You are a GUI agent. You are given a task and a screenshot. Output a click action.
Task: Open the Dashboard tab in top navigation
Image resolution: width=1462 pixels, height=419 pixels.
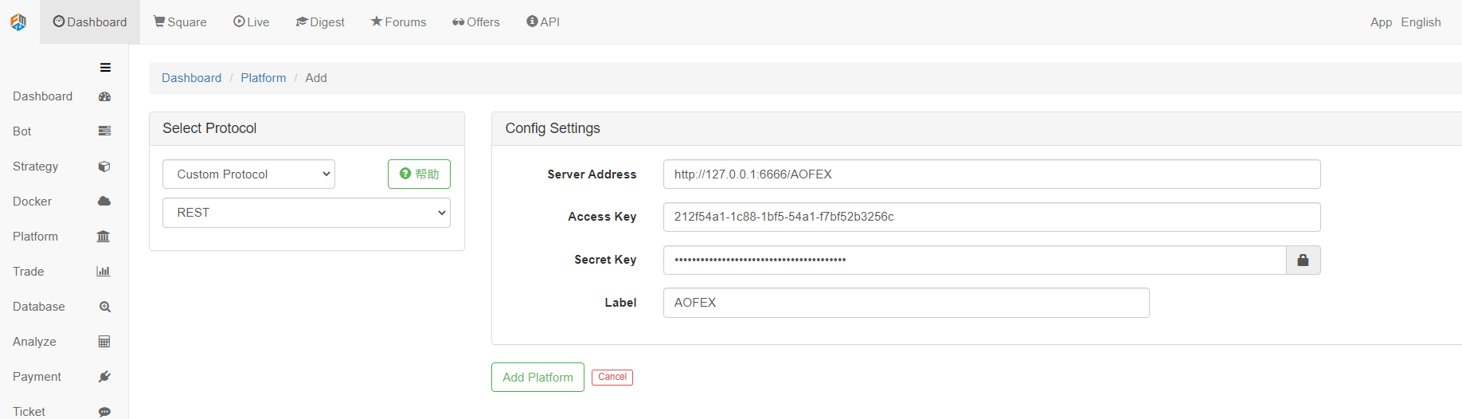(90, 22)
